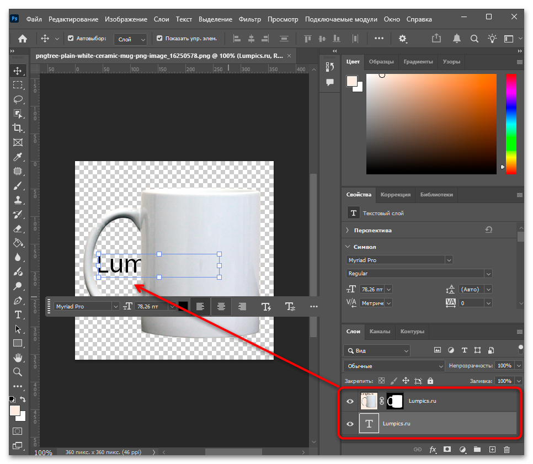Switch to the Градиенты tab
This screenshot has width=533, height=464.
pyautogui.click(x=418, y=62)
